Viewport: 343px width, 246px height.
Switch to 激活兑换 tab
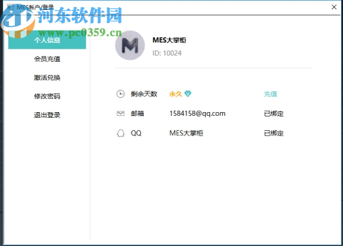tap(47, 78)
